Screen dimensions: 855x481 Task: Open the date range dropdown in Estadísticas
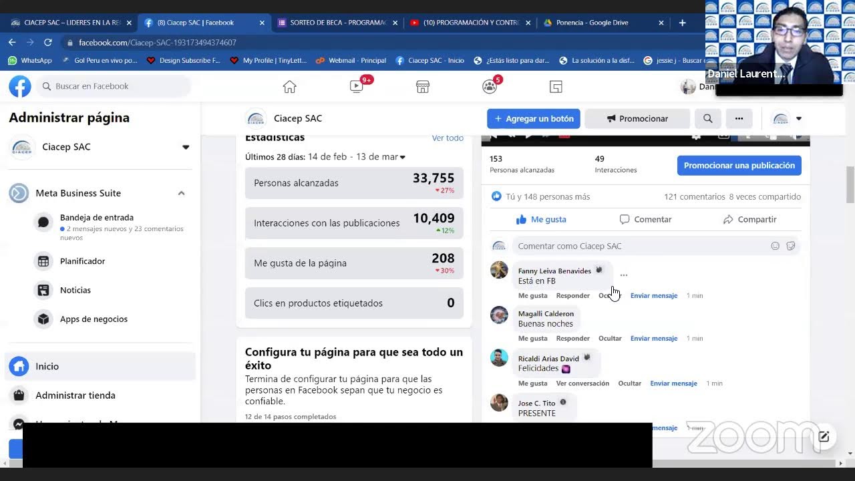(402, 157)
